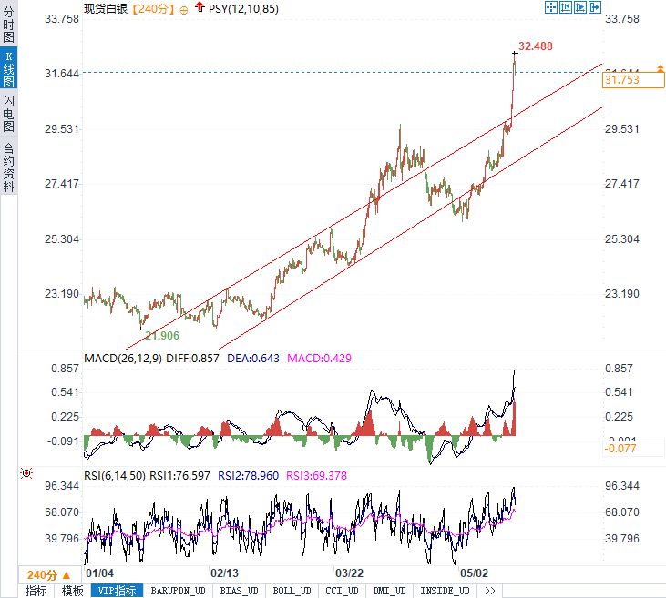Click the red sun icon beside RSI
The height and width of the screenshot is (598, 666).
click(x=26, y=473)
